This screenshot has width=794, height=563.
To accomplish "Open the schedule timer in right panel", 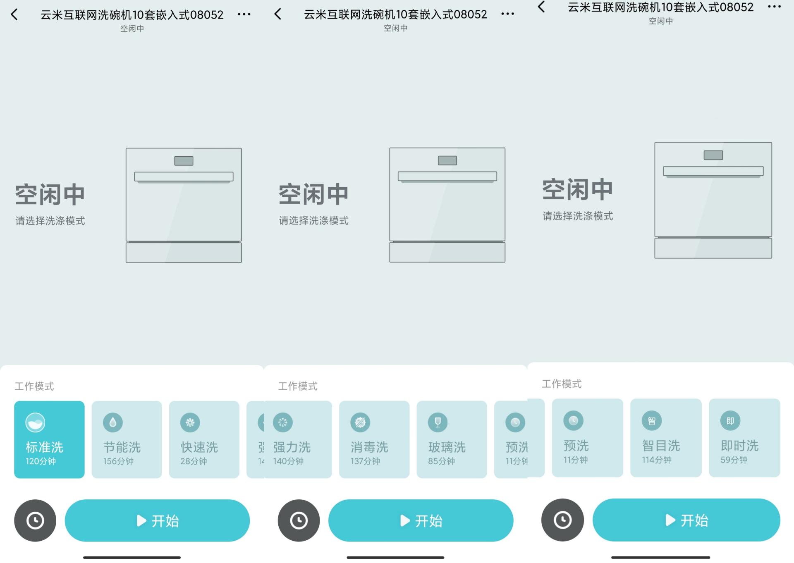I will pos(562,520).
